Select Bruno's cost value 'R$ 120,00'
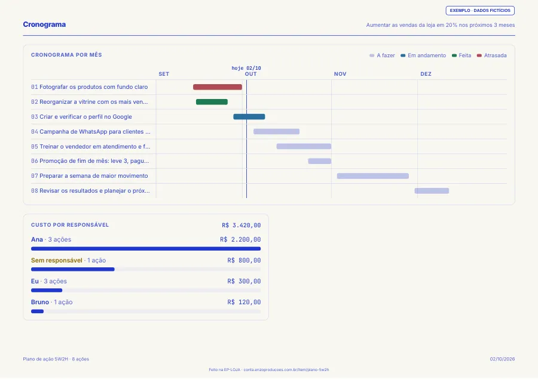The image size is (538, 380). (x=244, y=302)
